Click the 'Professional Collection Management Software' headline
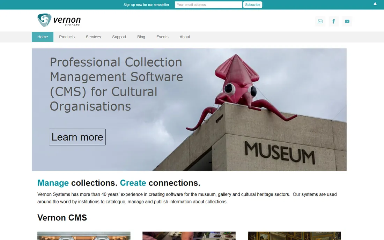 point(117,84)
